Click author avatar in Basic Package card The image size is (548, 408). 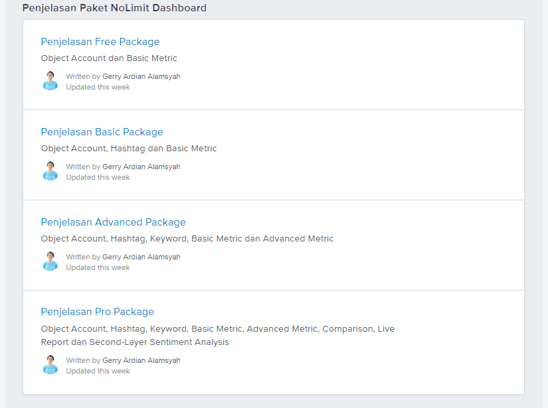[x=50, y=171]
